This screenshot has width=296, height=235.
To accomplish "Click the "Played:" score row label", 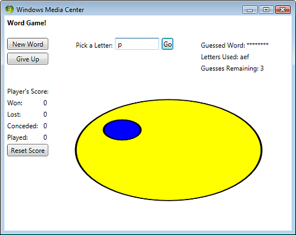I will (x=18, y=137).
